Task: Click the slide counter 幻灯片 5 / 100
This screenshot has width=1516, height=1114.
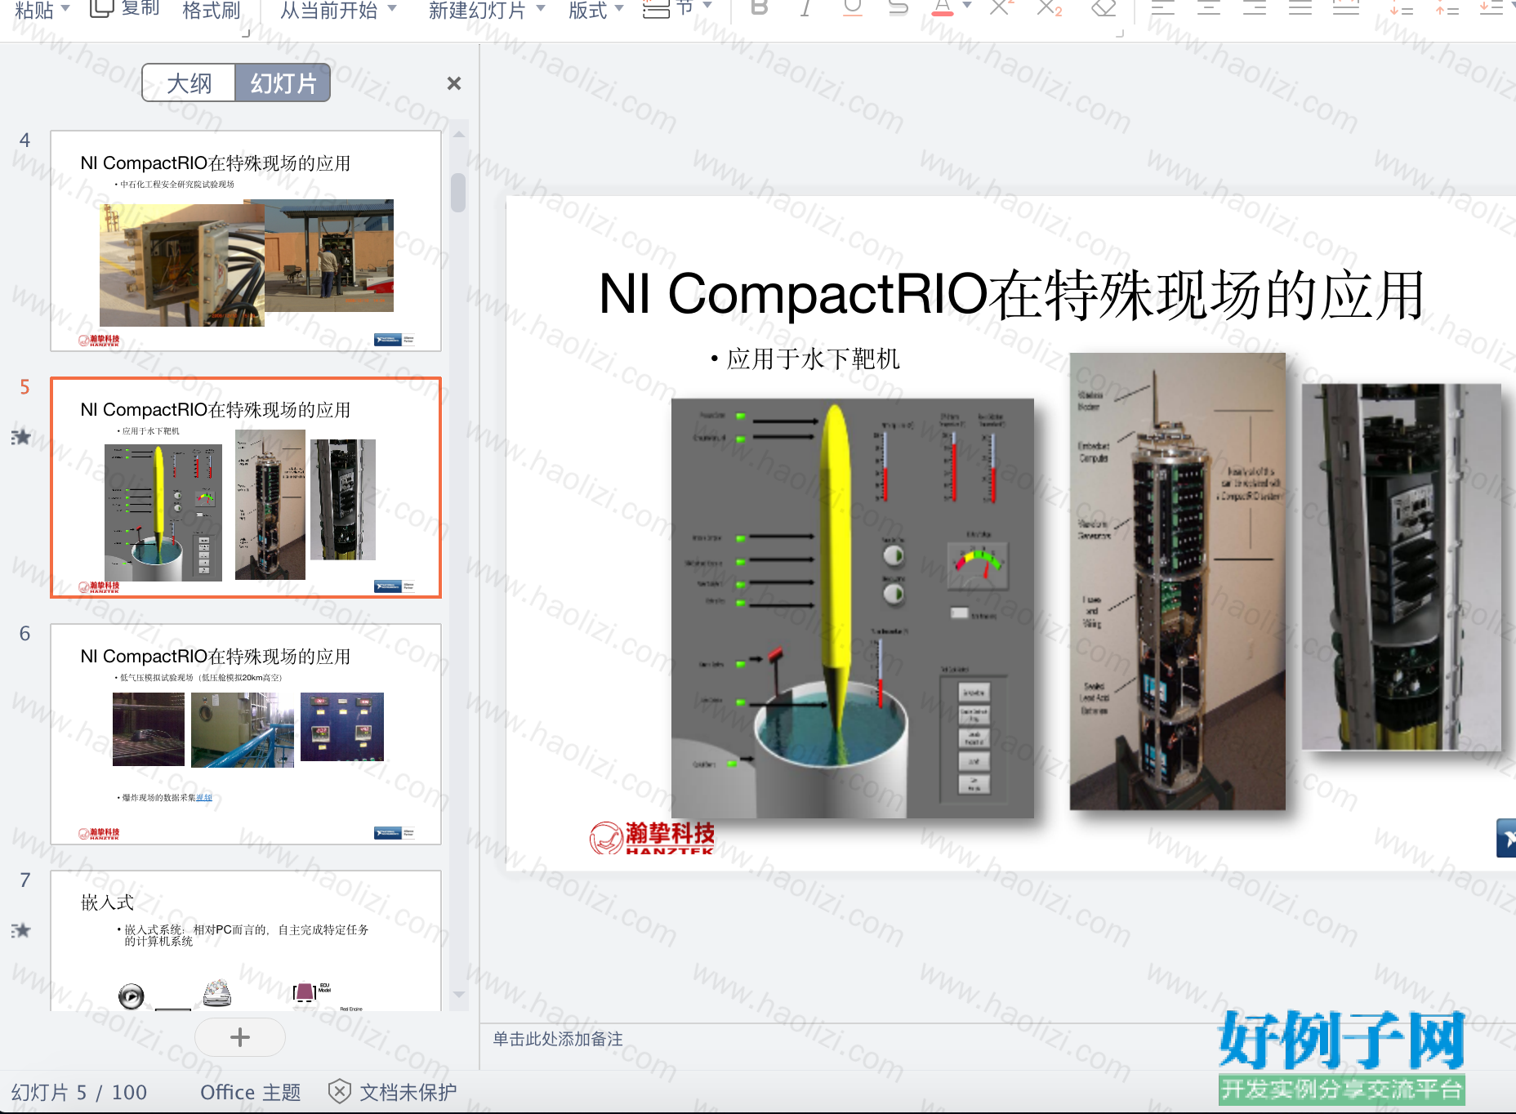Action: (x=79, y=1092)
